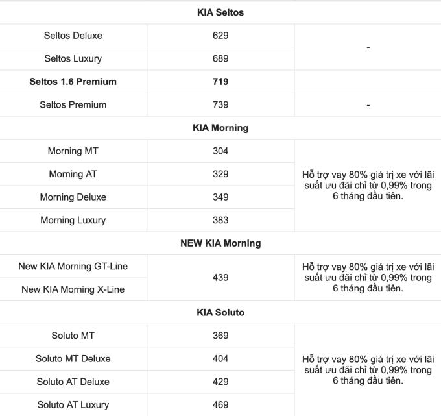Image resolution: width=441 pixels, height=416 pixels.
Task: Click the New KIA Morning X-Line cell
Action: (73, 289)
